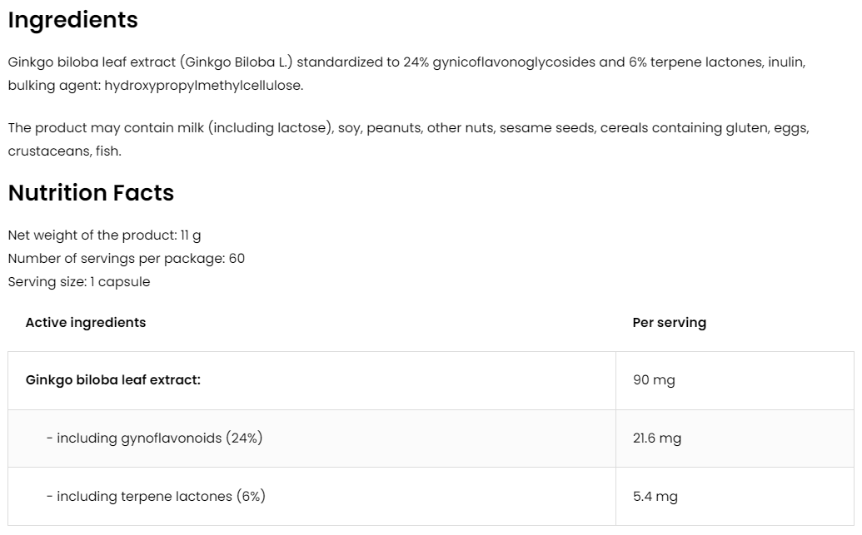Click the text 'crustaceans, fish.'
Screen dimensions: 862x535
(64, 151)
